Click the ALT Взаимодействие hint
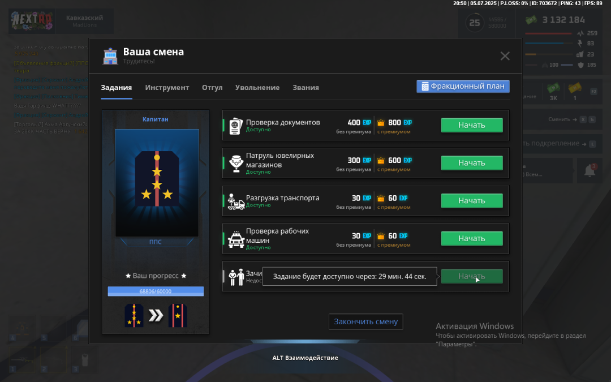Image resolution: width=611 pixels, height=382 pixels. pyautogui.click(x=305, y=358)
